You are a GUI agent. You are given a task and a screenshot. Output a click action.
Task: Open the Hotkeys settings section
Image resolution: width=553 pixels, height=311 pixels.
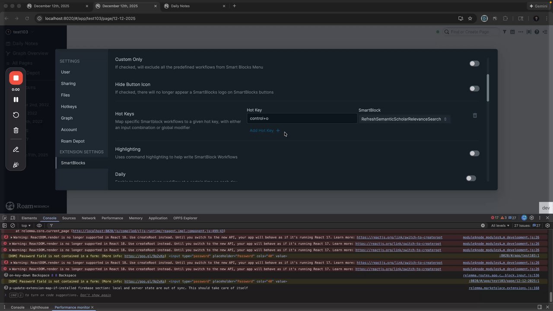coord(69,107)
